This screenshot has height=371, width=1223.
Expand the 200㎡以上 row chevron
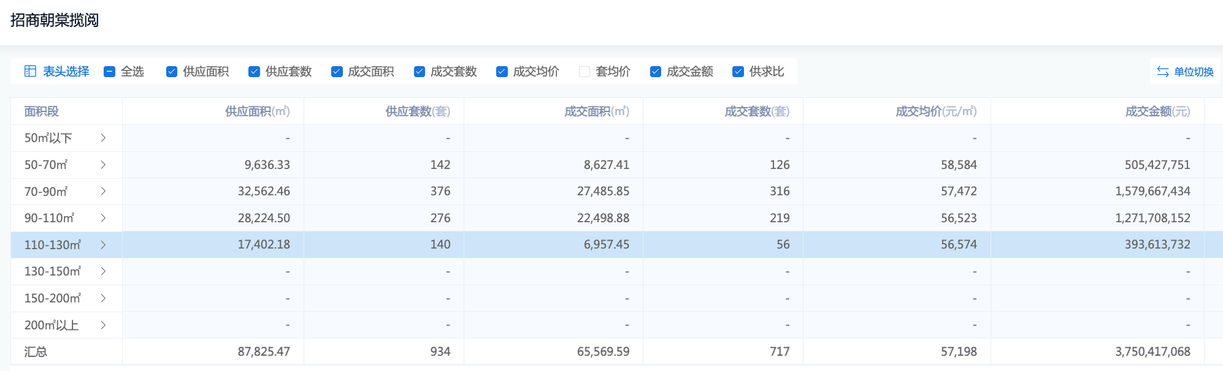click(x=103, y=325)
